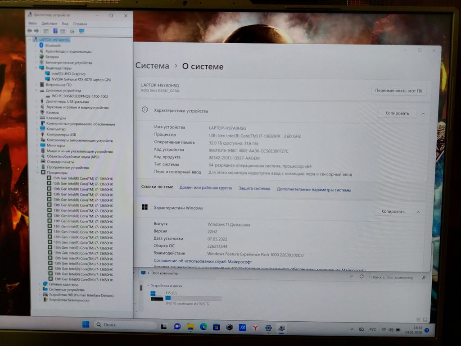Open the Вид menu in Device Manager
Viewport: 461px width, 346px height.
pyautogui.click(x=65, y=23)
